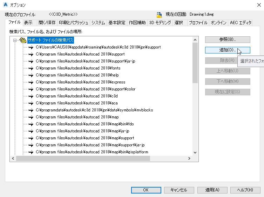Click the <<C3D_Metric>> profile name
The image size is (264, 197).
[63, 14]
